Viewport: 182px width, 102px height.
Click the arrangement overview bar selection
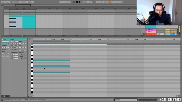(23, 5)
